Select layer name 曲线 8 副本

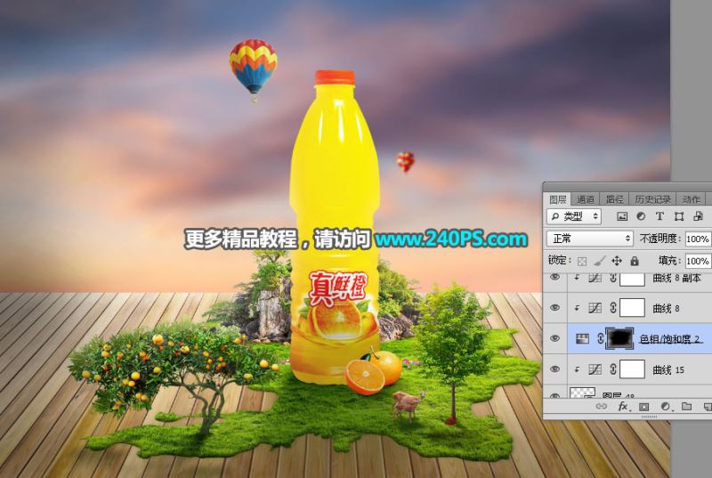pyautogui.click(x=677, y=278)
